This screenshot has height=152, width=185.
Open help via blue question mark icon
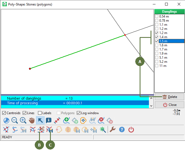122,130
